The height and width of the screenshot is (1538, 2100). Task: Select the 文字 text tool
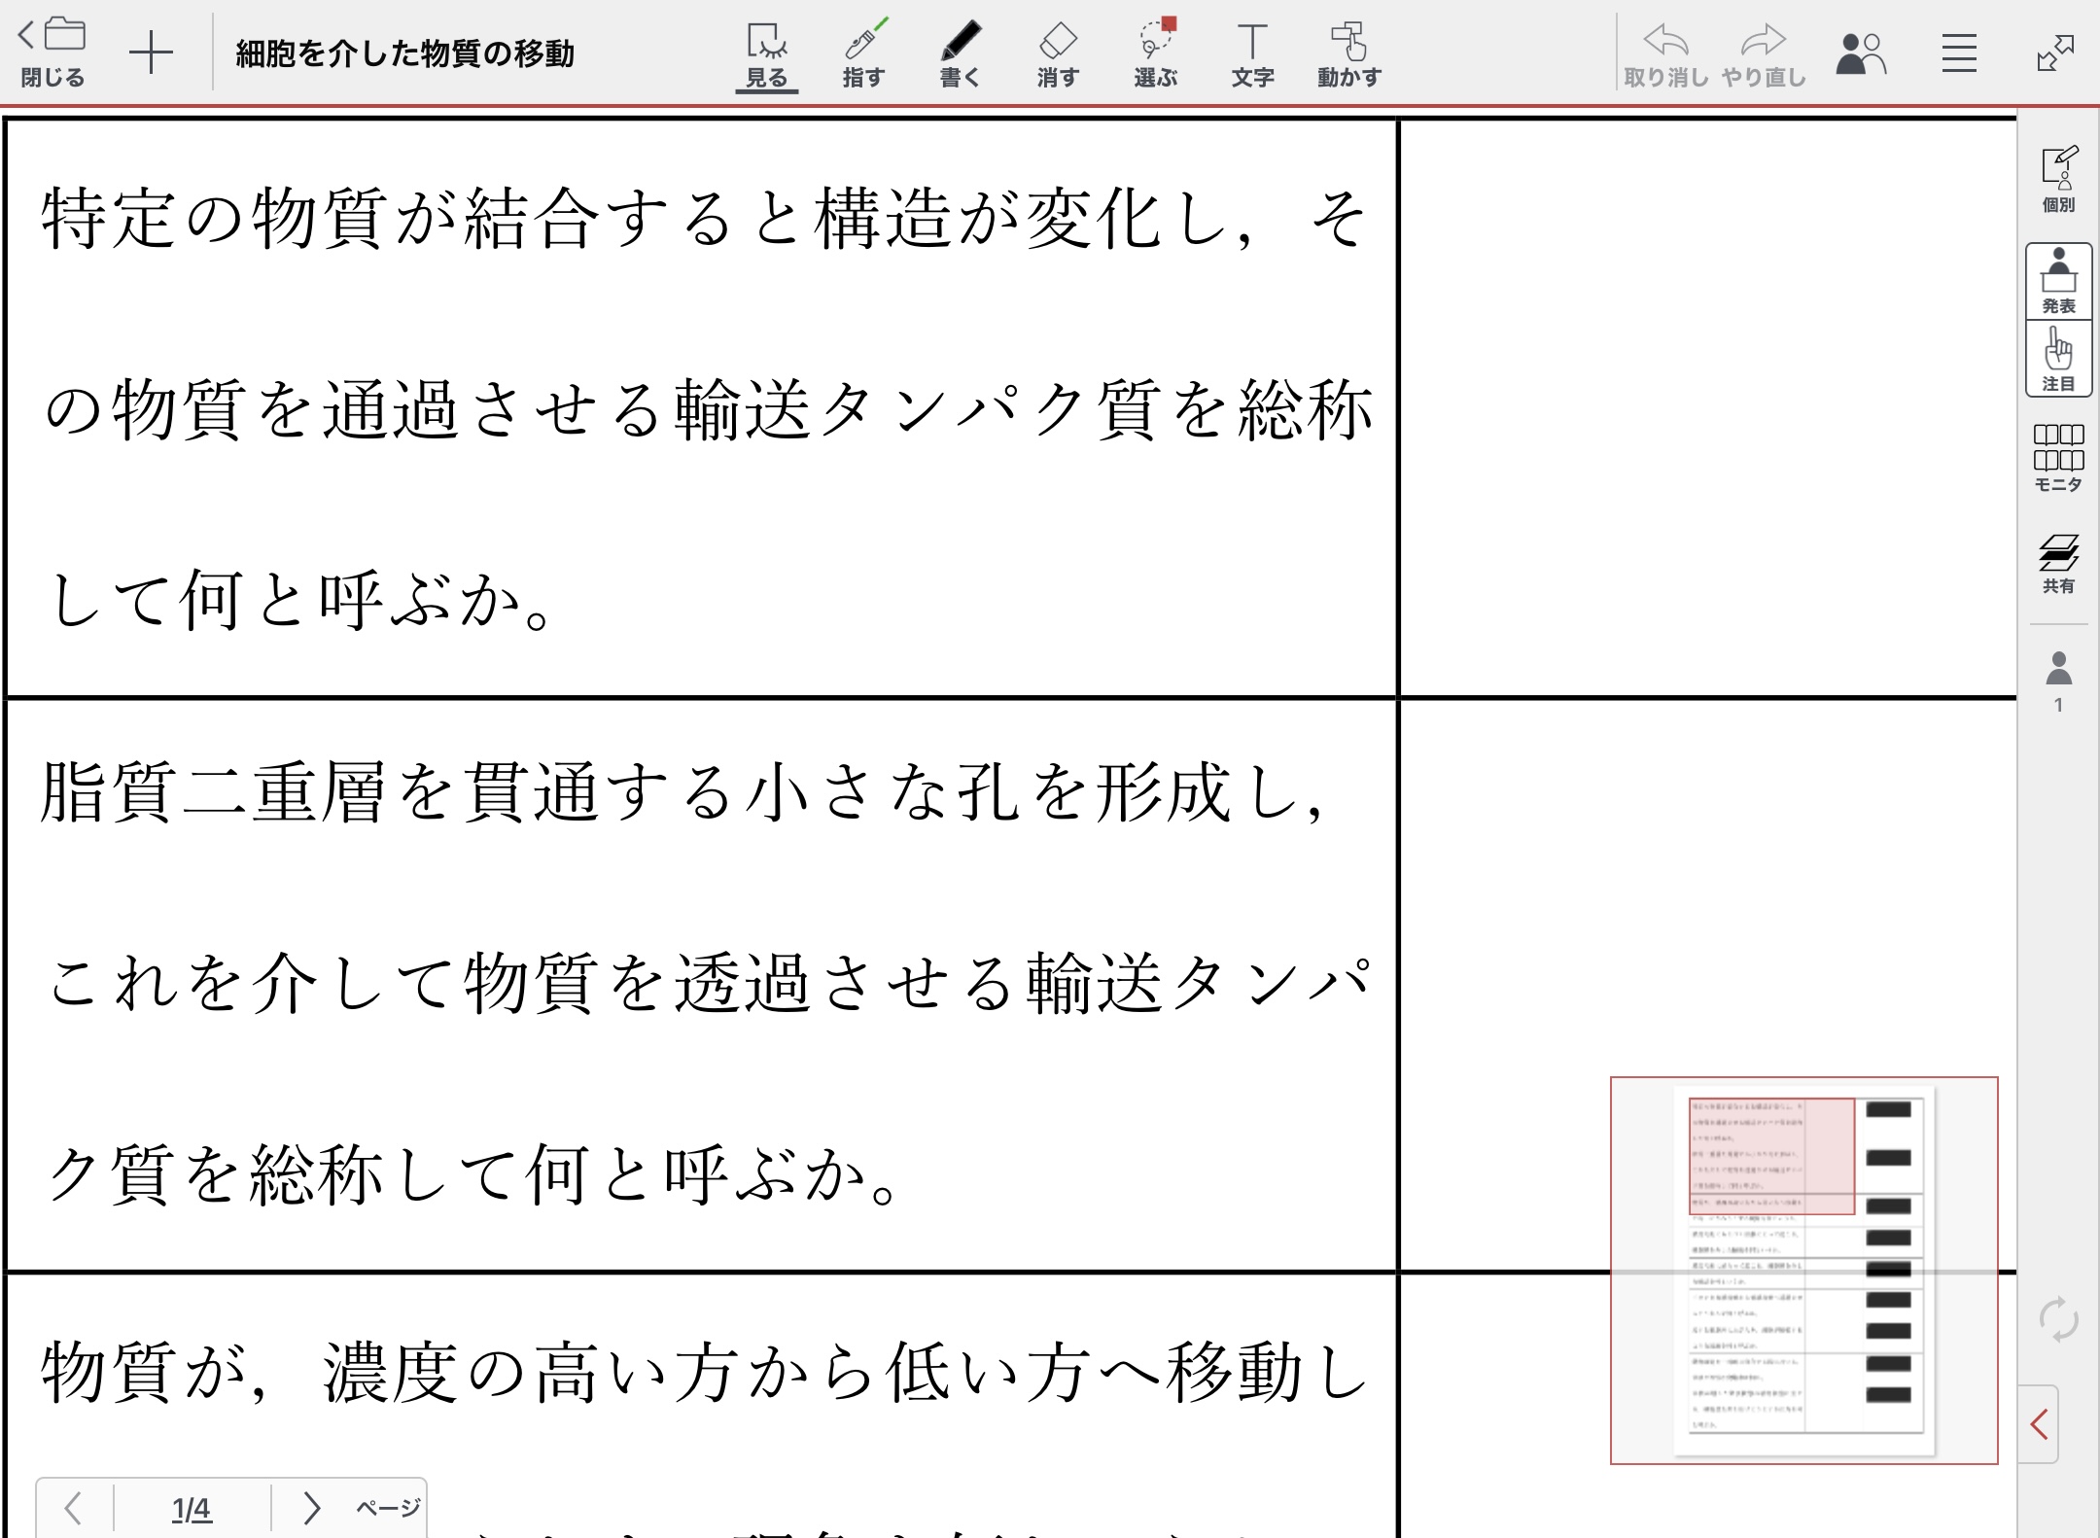pyautogui.click(x=1252, y=54)
